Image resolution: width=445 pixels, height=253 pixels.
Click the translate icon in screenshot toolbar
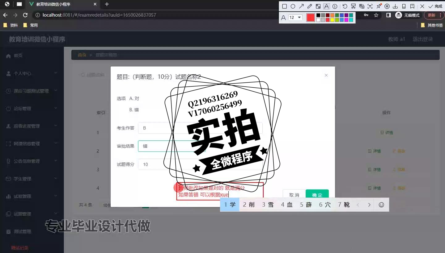362,6
